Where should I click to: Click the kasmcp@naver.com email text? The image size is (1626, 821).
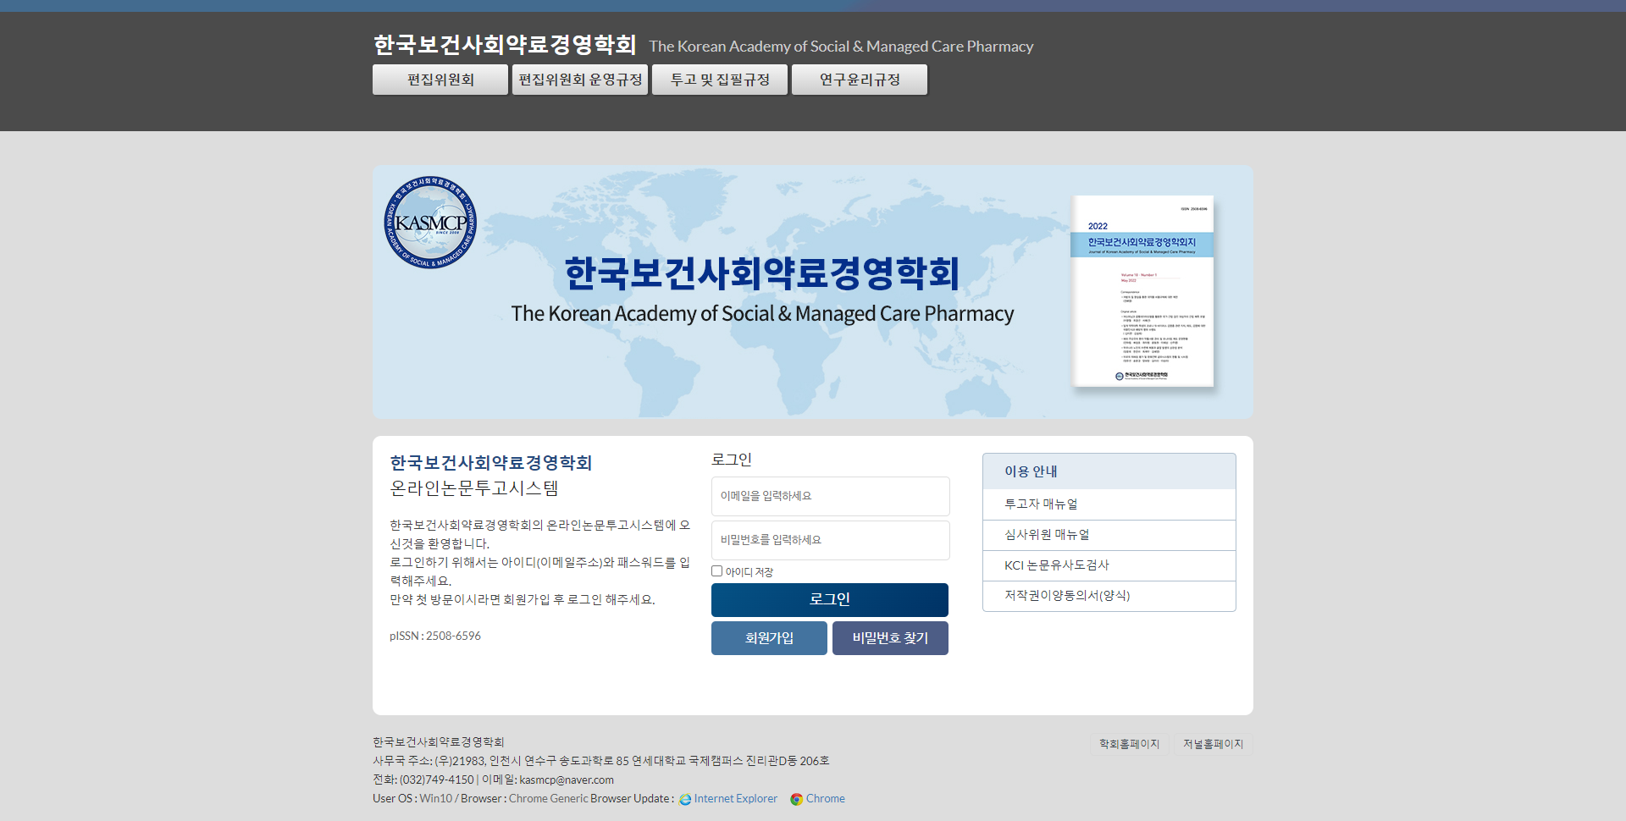point(567,780)
